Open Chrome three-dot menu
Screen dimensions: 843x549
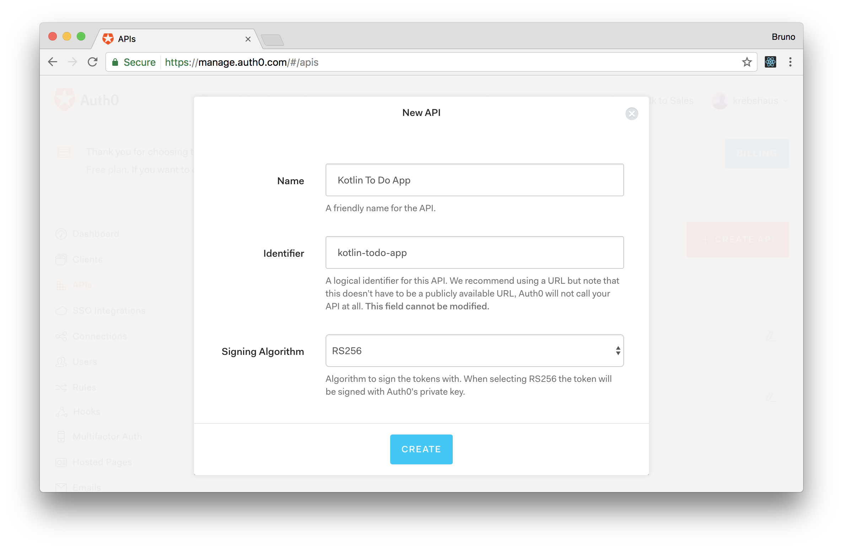790,62
